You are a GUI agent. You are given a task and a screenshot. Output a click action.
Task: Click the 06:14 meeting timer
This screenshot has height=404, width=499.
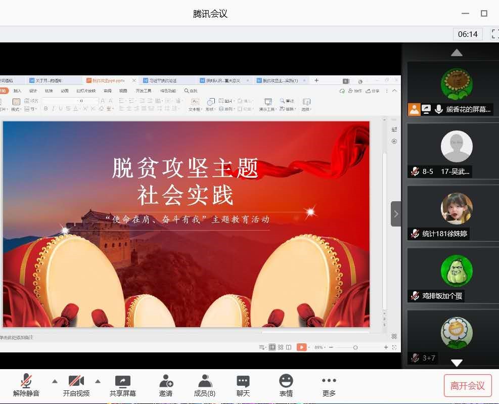point(468,34)
